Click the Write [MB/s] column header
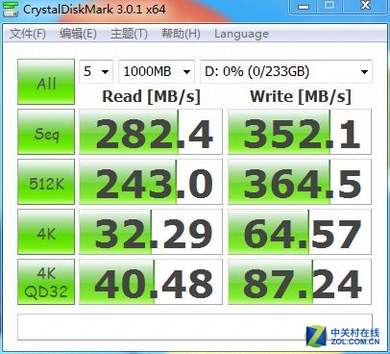This screenshot has width=390, height=354. [301, 96]
